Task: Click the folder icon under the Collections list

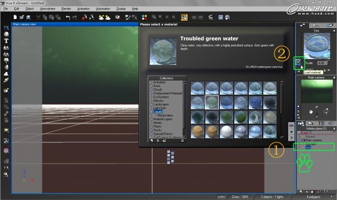Action: coord(164,141)
